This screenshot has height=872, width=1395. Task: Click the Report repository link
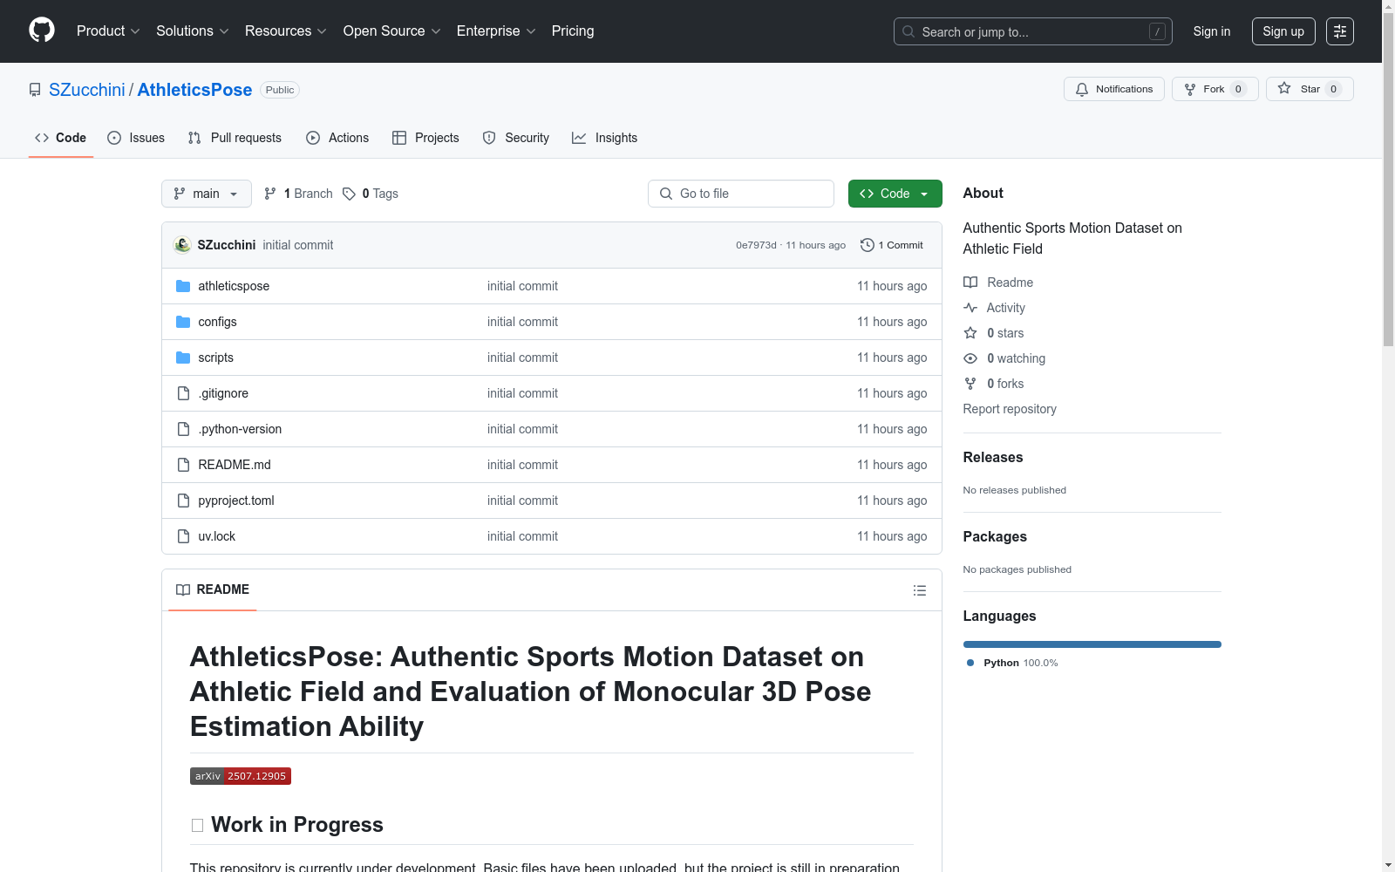(x=1010, y=409)
